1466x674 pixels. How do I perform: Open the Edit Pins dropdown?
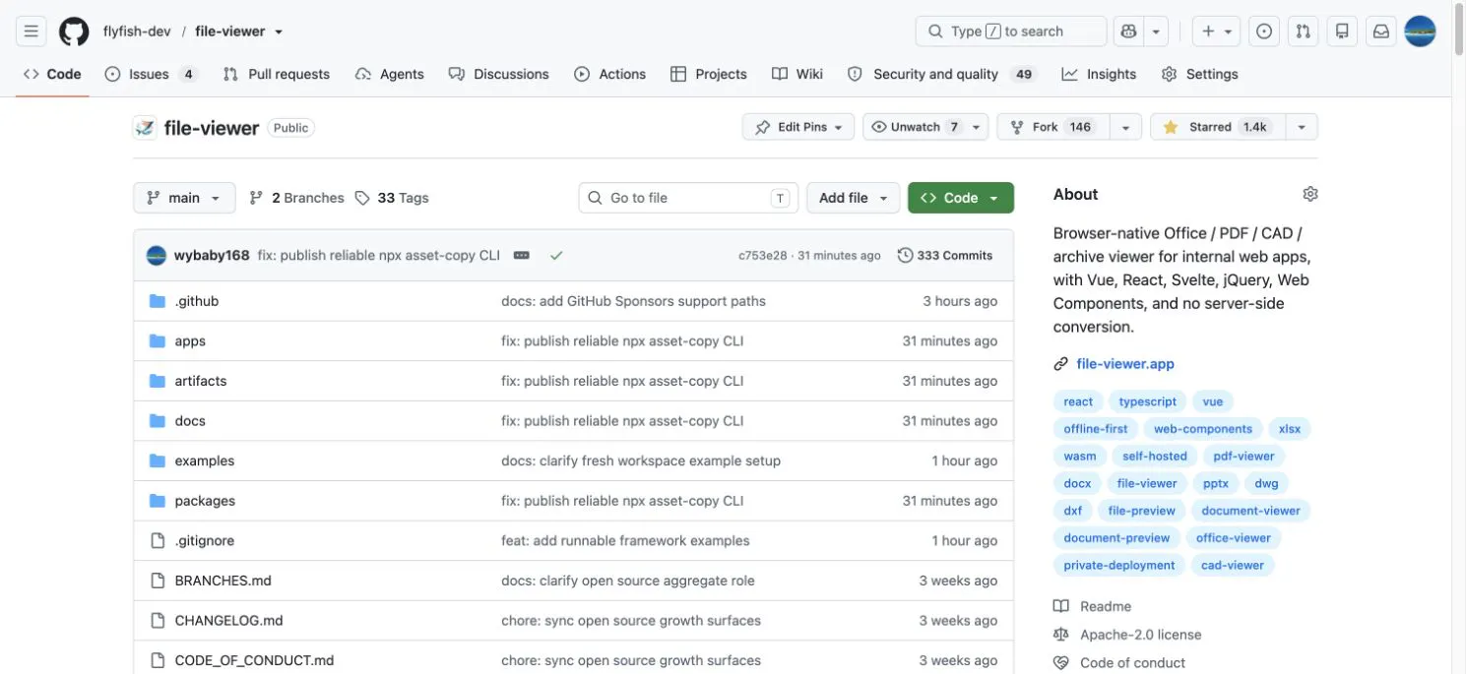pyautogui.click(x=798, y=127)
